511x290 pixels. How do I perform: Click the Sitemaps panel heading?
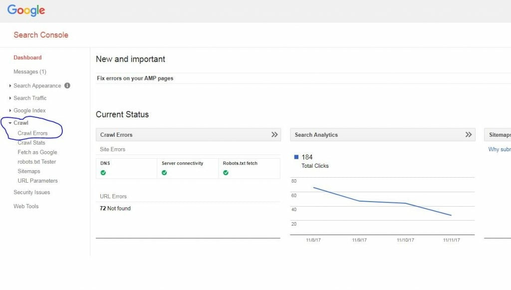pyautogui.click(x=500, y=135)
